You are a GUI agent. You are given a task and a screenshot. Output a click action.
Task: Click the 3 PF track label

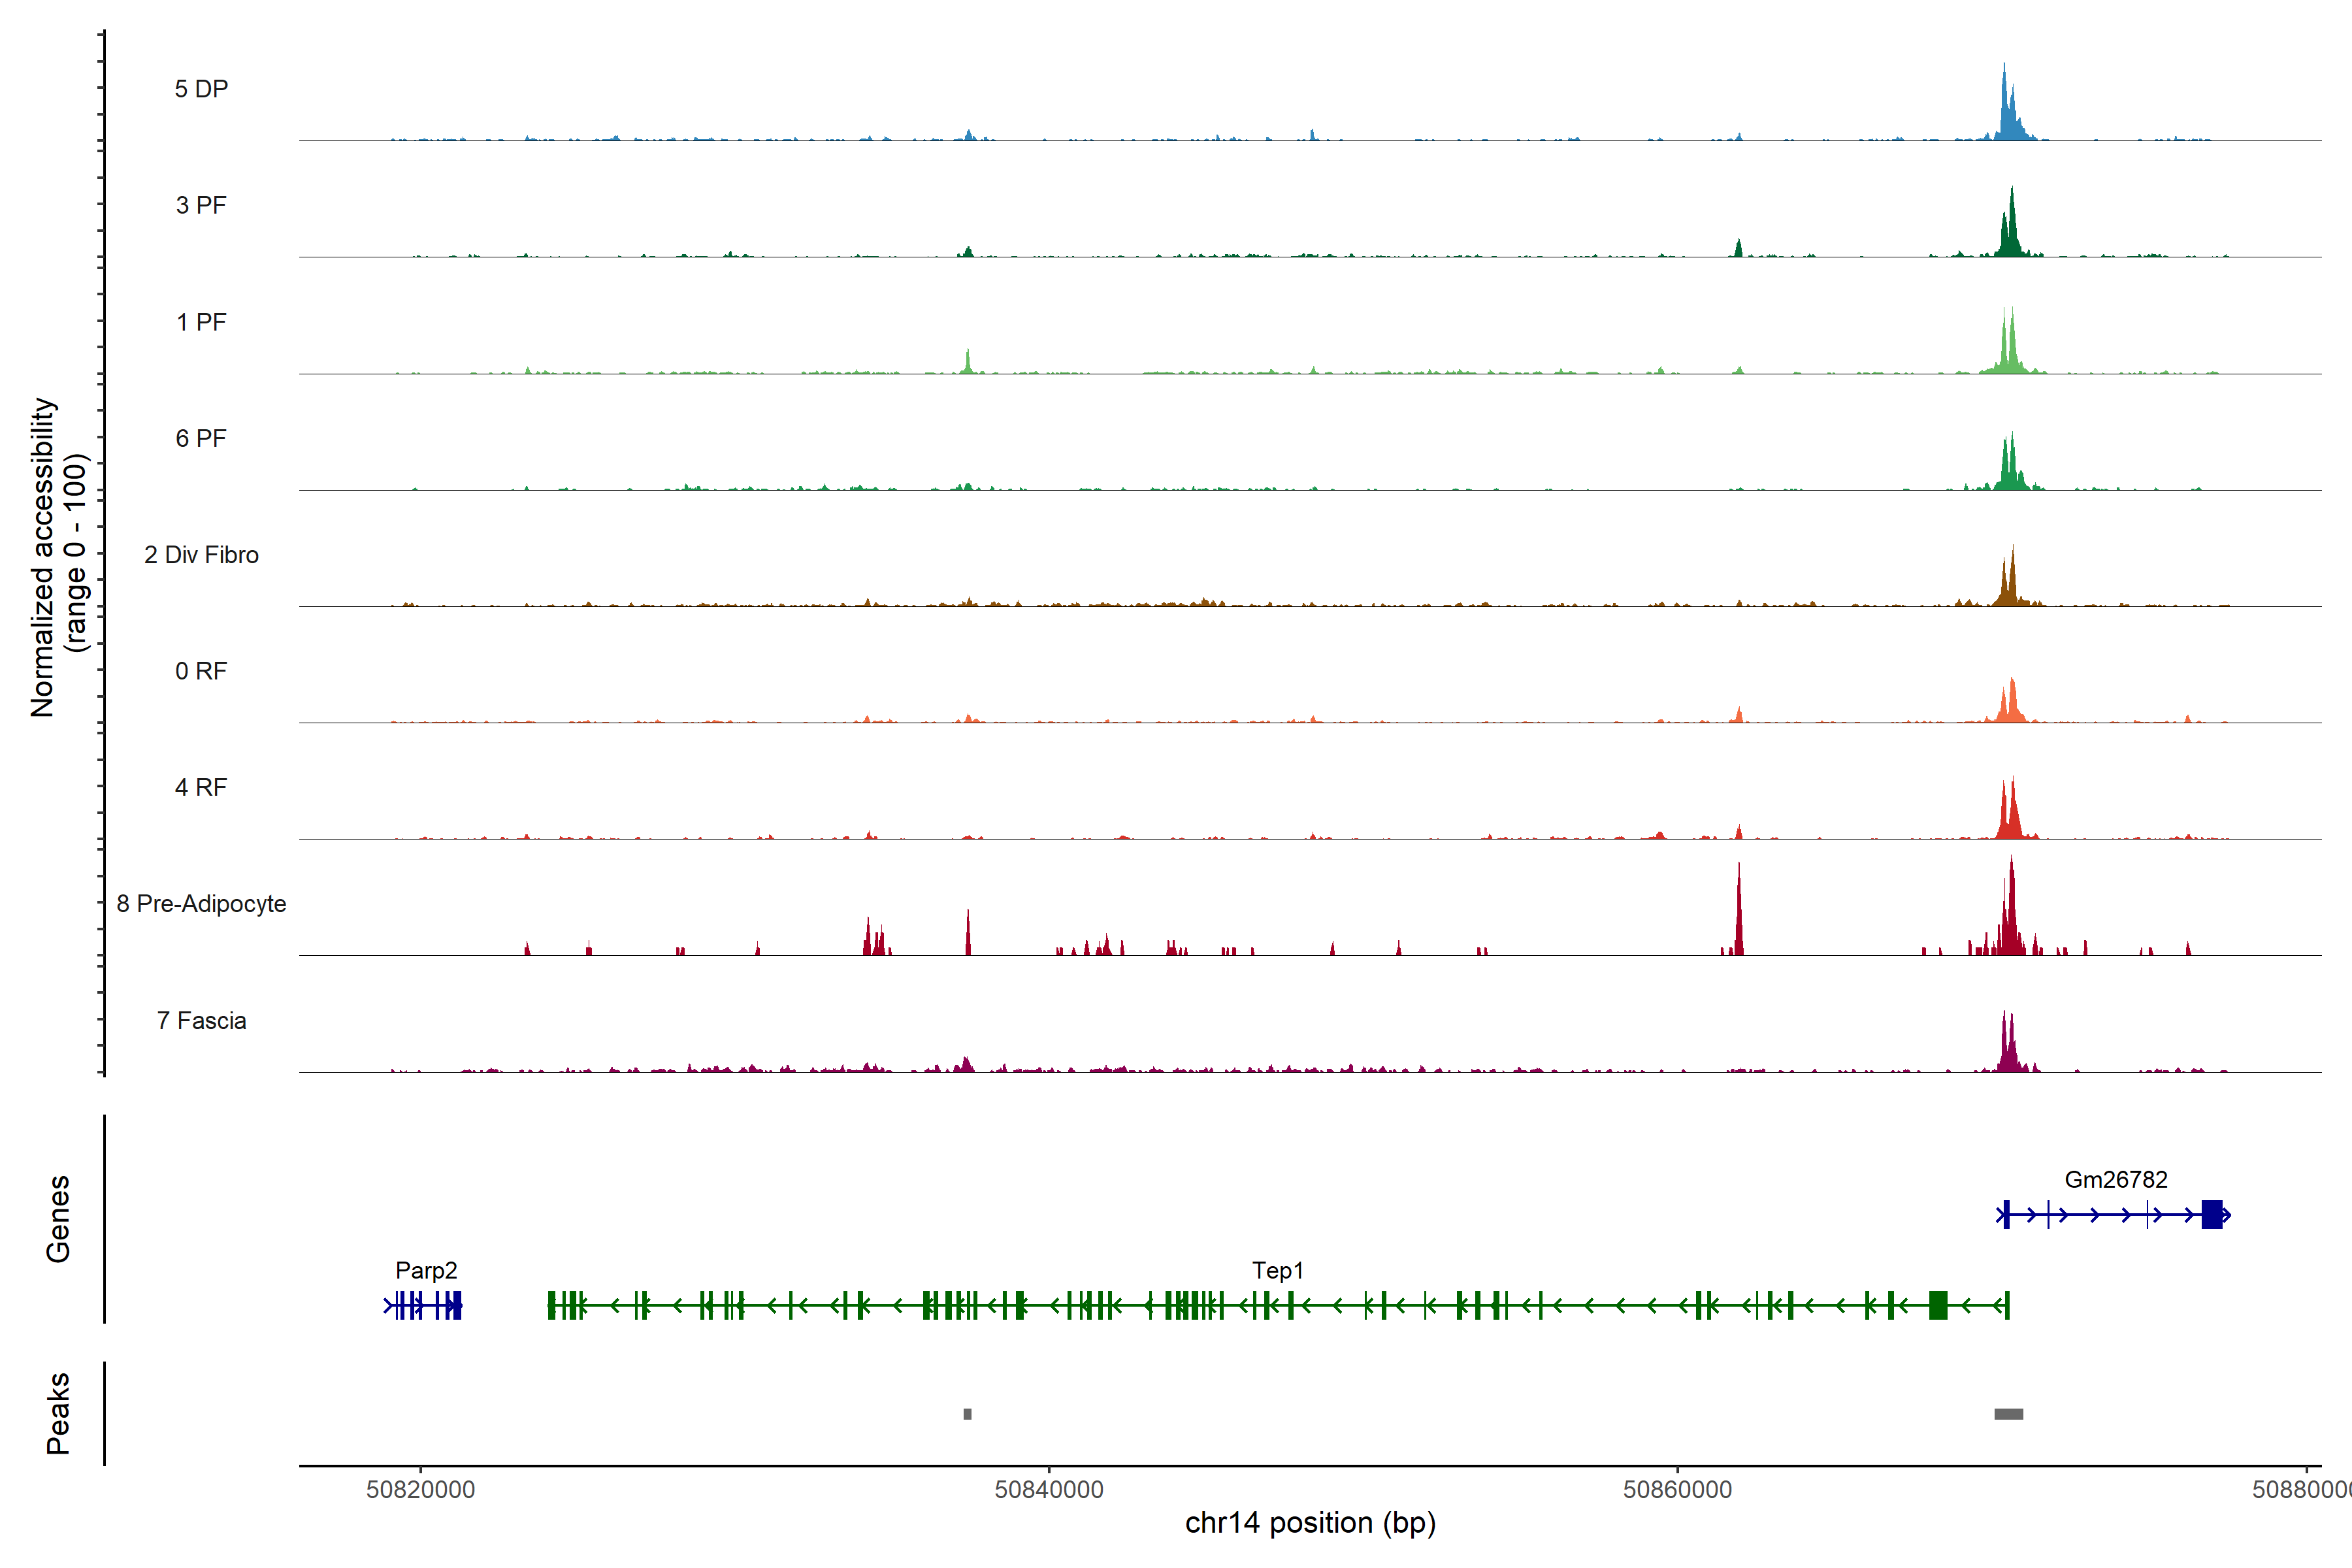tap(201, 205)
